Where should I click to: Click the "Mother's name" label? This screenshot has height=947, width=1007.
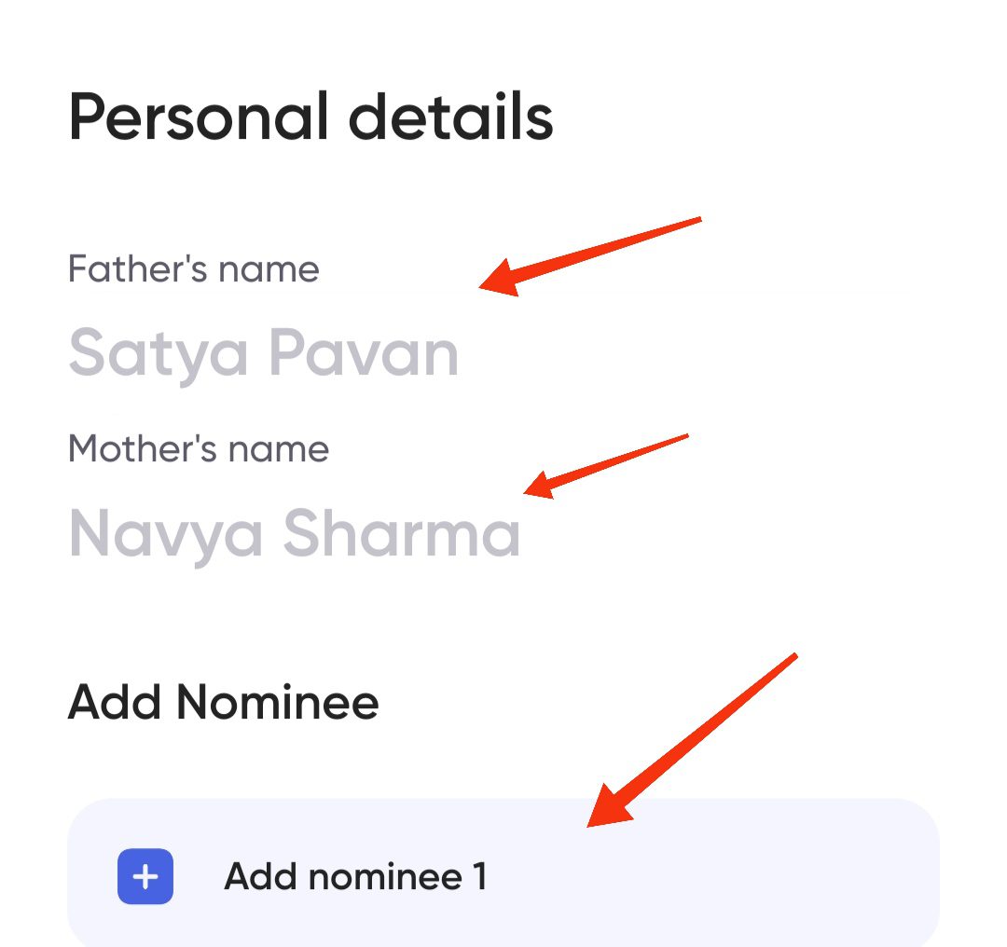click(199, 449)
